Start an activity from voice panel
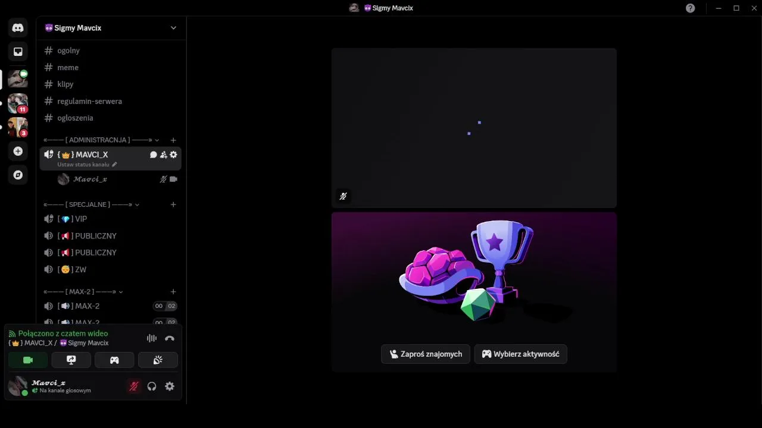This screenshot has height=428, width=762. [114, 360]
